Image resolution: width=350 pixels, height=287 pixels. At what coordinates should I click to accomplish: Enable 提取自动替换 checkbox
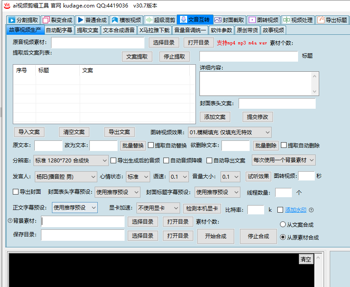coord(151,145)
